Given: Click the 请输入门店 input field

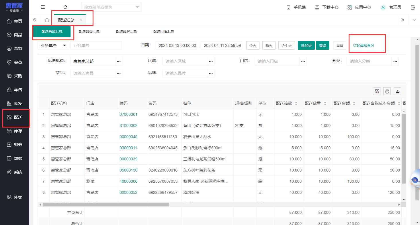Looking at the screenshot, I should click(277, 61).
